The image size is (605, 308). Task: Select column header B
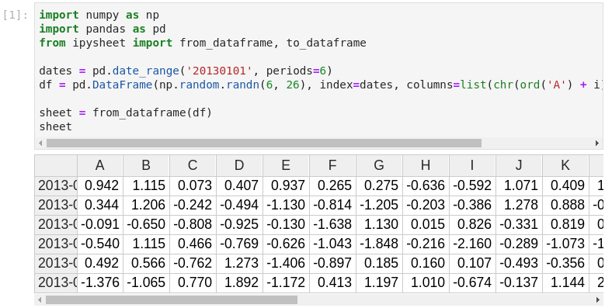(146, 165)
